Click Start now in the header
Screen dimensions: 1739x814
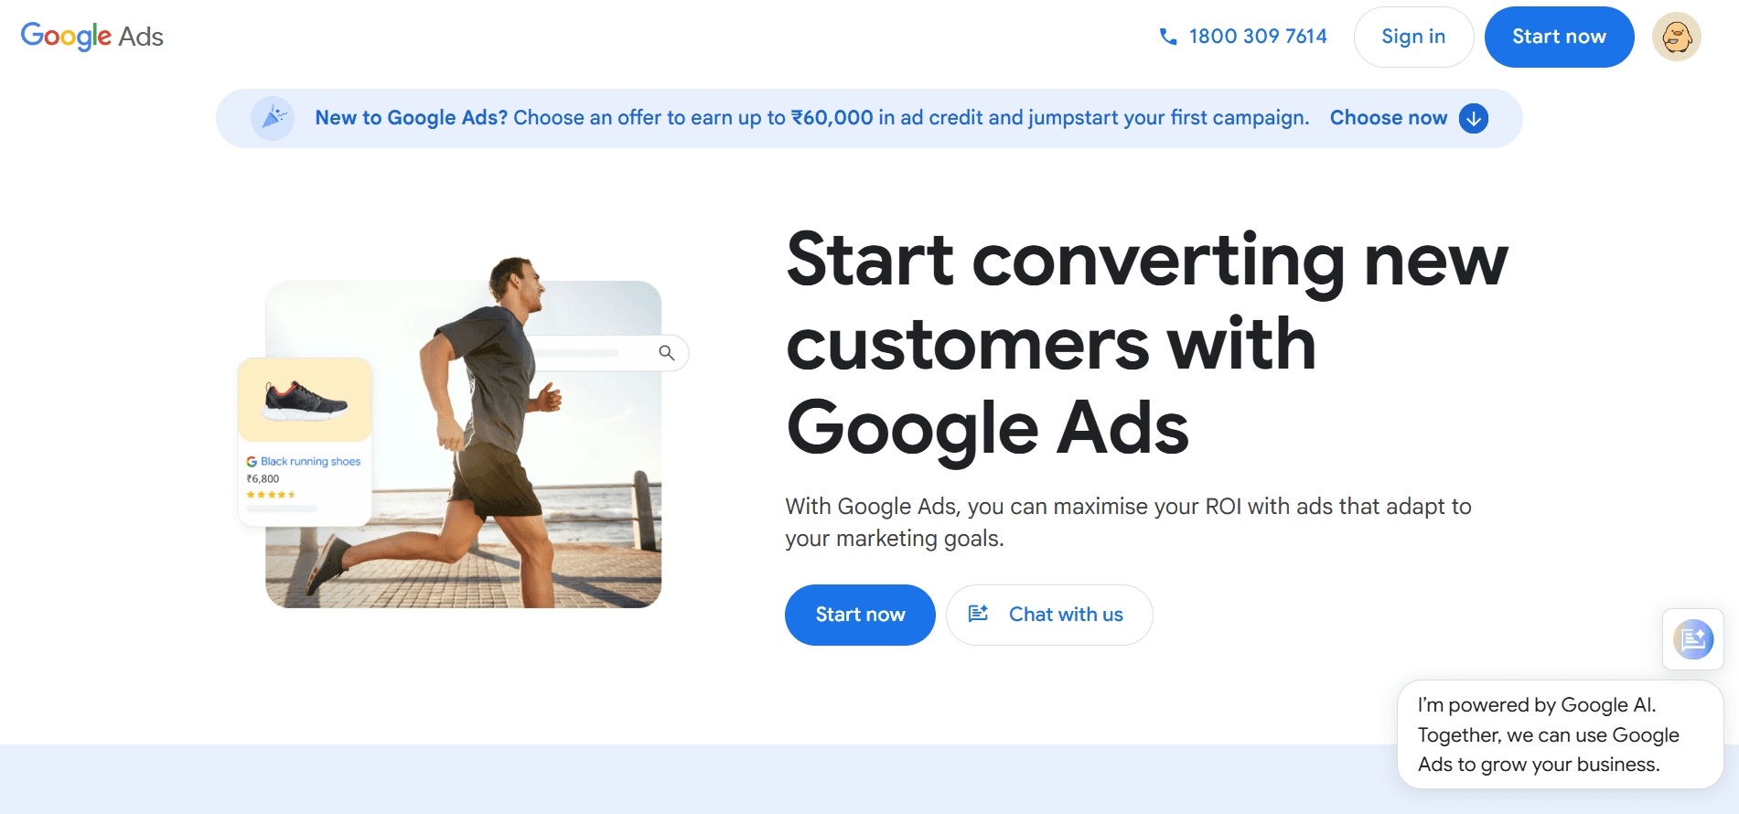pyautogui.click(x=1559, y=37)
